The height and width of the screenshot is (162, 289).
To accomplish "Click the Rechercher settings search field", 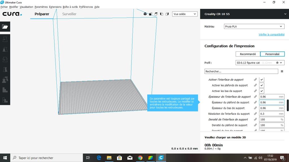I will pos(241,71).
